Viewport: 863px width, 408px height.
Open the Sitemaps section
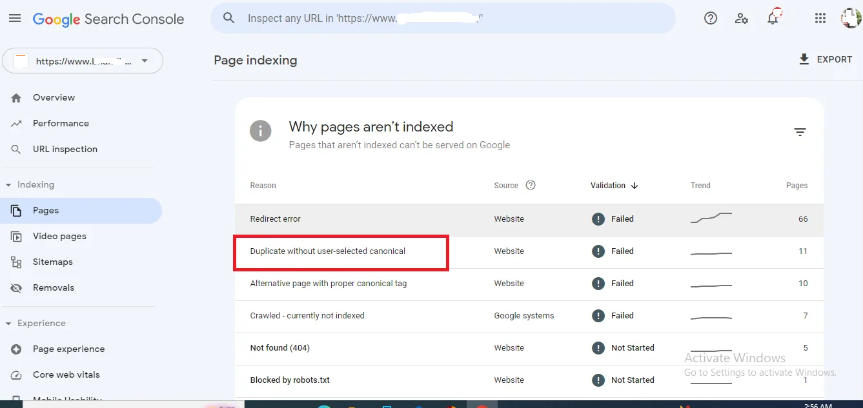point(81,262)
